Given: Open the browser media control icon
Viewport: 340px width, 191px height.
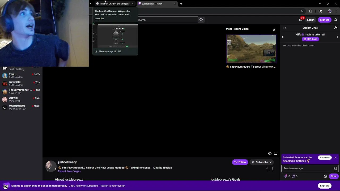Looking at the screenshot, I should pyautogui.click(x=320, y=11).
